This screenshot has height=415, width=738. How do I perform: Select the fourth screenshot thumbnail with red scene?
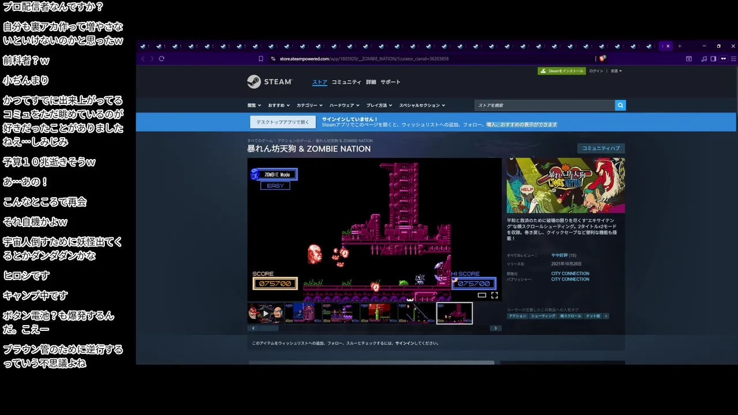[x=378, y=313]
